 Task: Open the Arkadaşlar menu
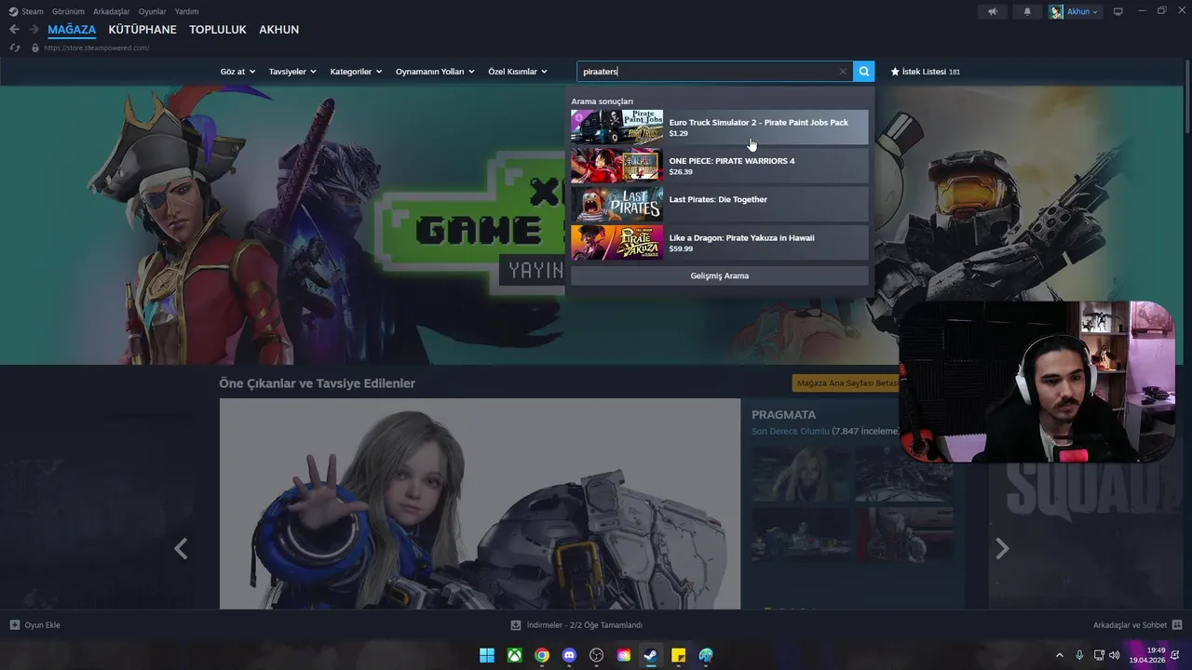[111, 11]
